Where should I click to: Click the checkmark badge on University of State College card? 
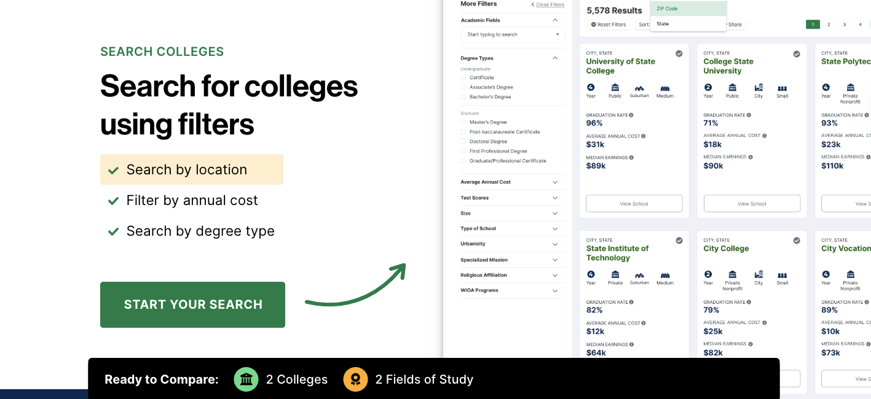tap(679, 53)
